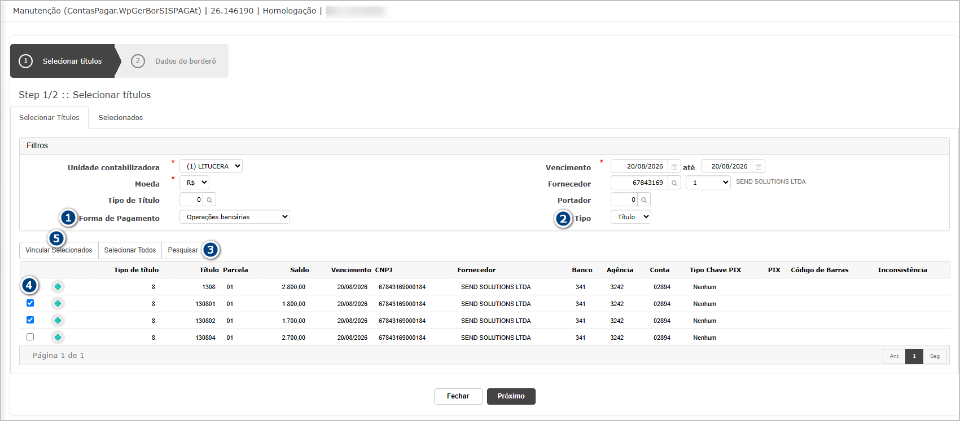This screenshot has height=421, width=960.
Task: Open the Forma de Pagamento dropdown
Action: pos(235,217)
